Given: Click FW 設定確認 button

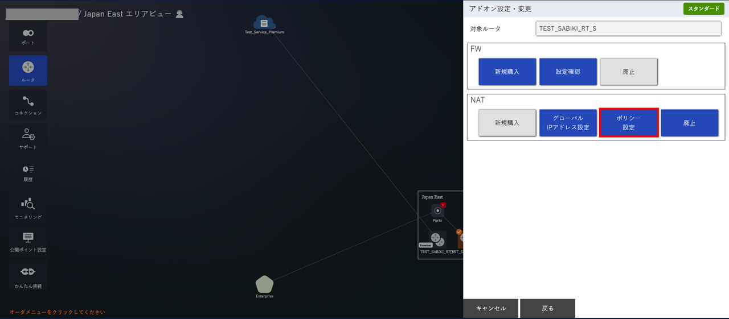Looking at the screenshot, I should [568, 72].
